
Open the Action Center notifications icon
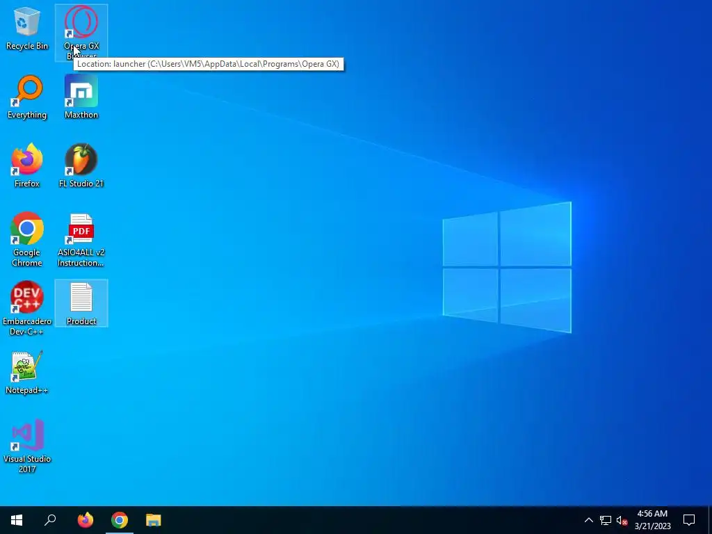coord(689,520)
